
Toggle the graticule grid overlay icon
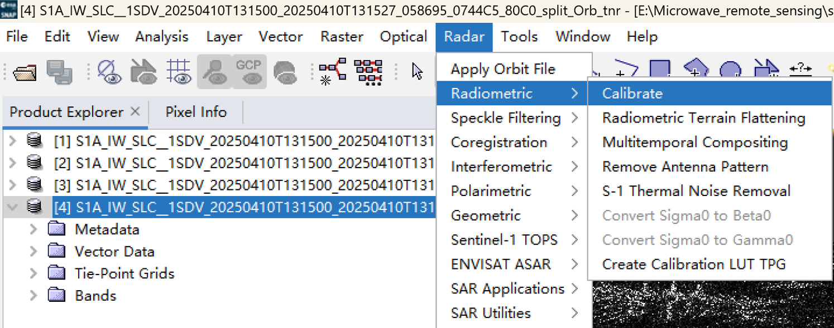click(x=179, y=72)
